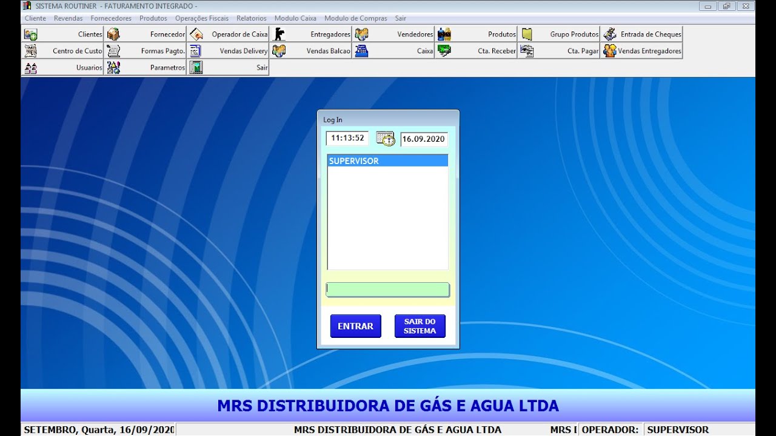
Task: Click the Sair toolbar door icon
Action: tap(196, 67)
